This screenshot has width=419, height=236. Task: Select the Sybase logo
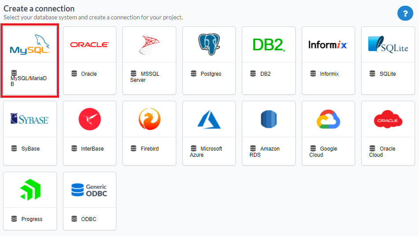[30, 119]
